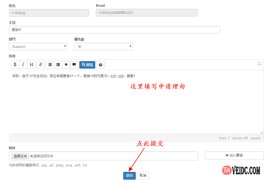269x183 pixels.
Task: Click the 预览 preview button
Action: pos(87,65)
